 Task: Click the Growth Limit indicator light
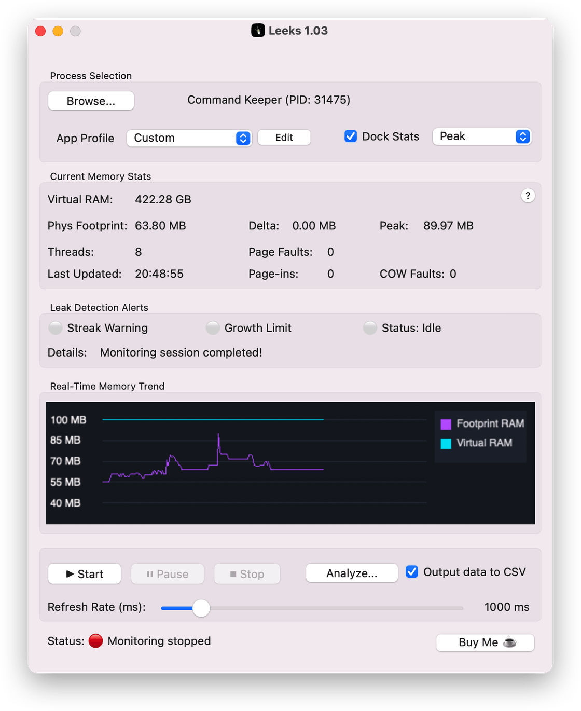tap(213, 328)
